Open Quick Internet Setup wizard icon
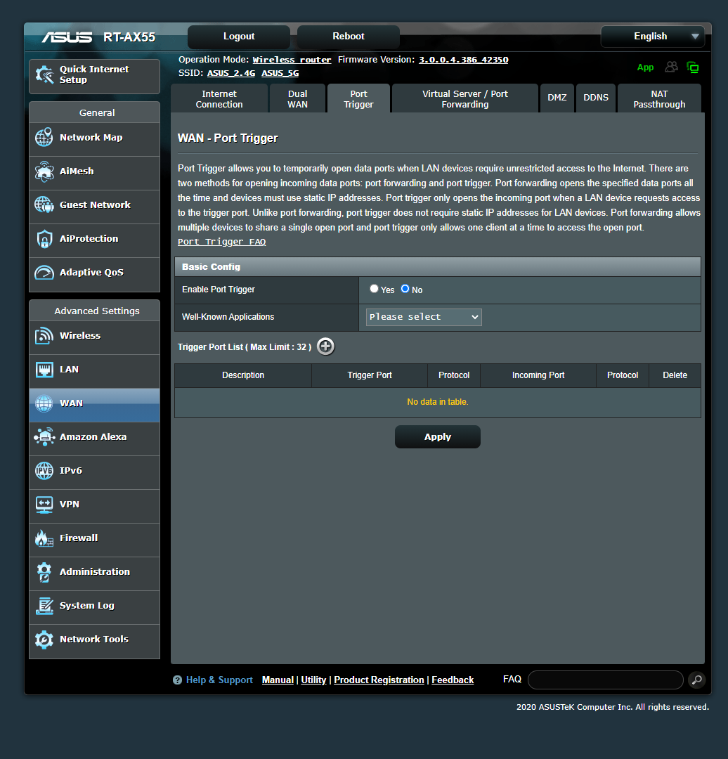Viewport: 728px width, 759px height. click(44, 75)
